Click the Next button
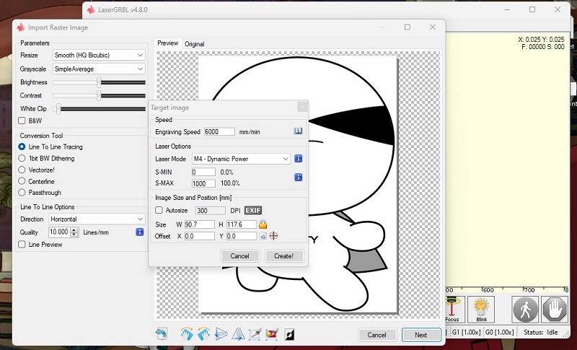The width and height of the screenshot is (577, 350). pyautogui.click(x=420, y=335)
